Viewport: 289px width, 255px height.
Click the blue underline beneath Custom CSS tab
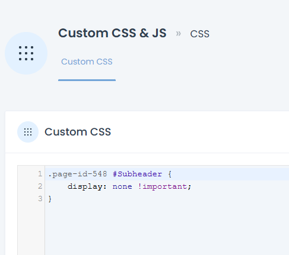point(87,80)
